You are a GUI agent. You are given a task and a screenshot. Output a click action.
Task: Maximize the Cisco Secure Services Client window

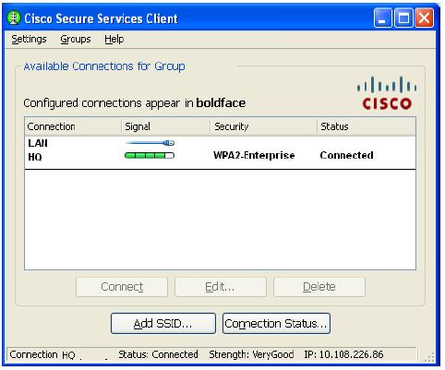pos(403,18)
